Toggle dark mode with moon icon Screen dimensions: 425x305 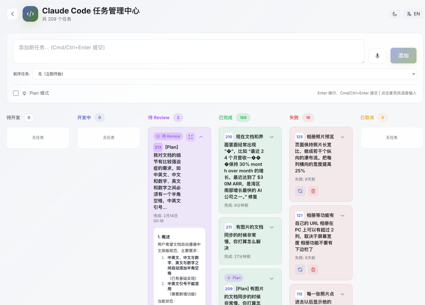click(395, 14)
